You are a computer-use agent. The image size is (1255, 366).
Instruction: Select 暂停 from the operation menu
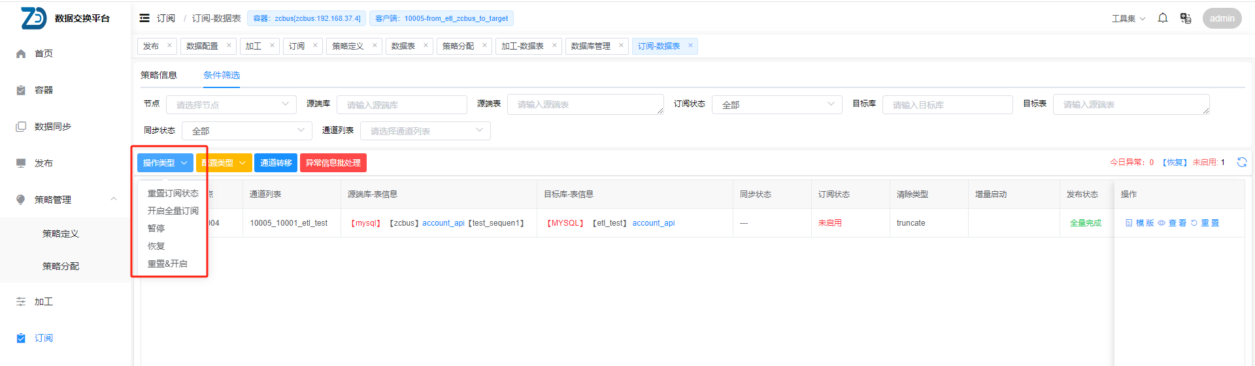[156, 228]
